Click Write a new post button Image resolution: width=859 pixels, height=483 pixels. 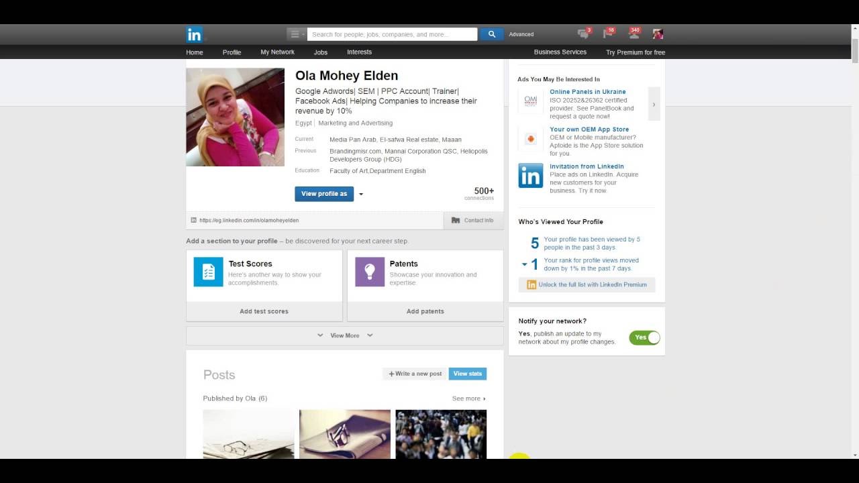[415, 374]
